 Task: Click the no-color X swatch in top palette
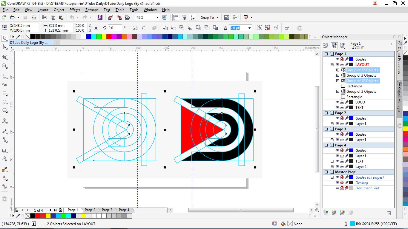pos(28,37)
